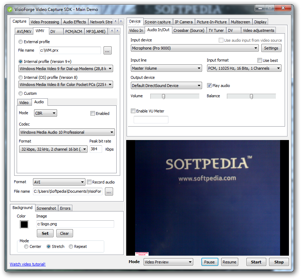Switch to Audio Effects tab

click(75, 22)
